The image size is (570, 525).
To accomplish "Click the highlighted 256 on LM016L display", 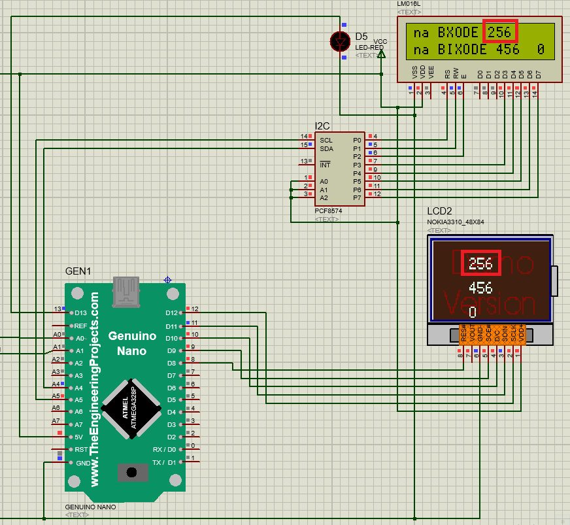I will [500, 31].
